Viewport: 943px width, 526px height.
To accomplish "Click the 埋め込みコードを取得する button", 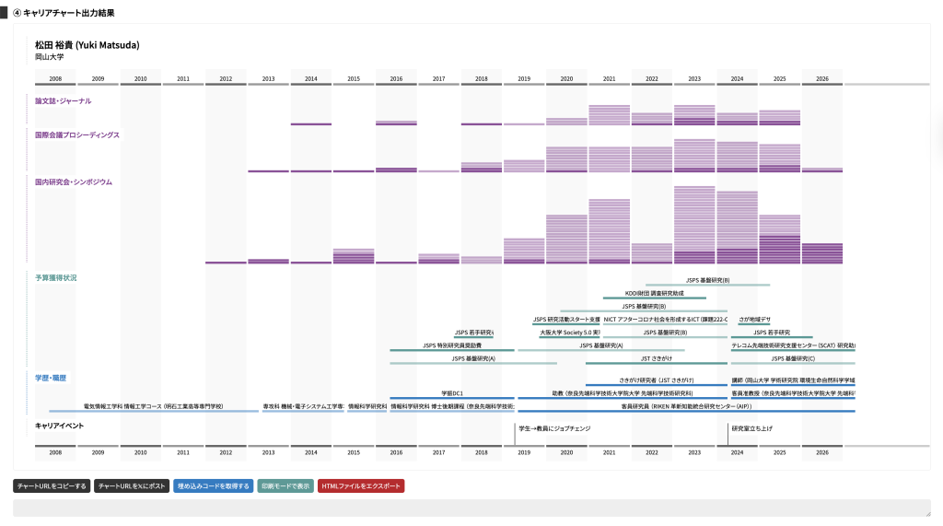I will pyautogui.click(x=213, y=485).
